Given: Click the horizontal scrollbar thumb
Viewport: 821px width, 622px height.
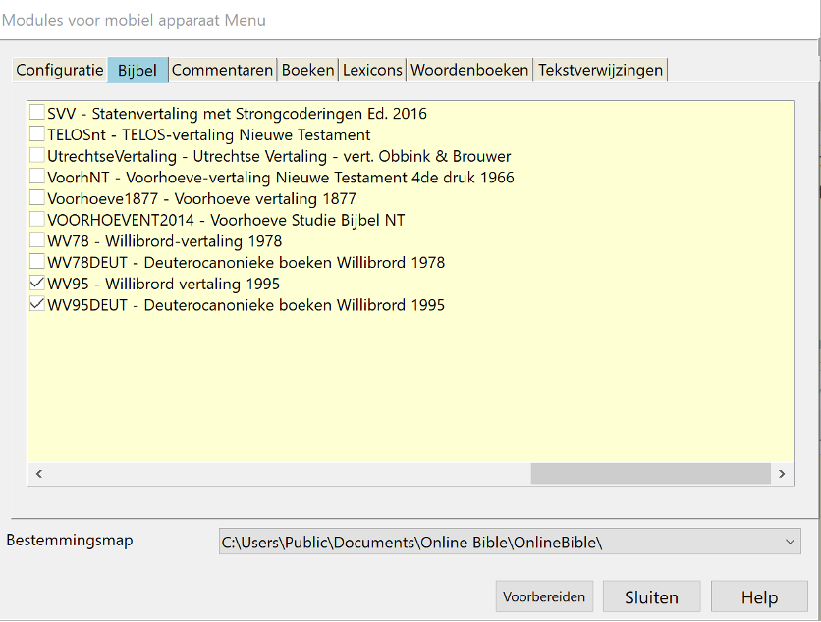Looking at the screenshot, I should [650, 474].
